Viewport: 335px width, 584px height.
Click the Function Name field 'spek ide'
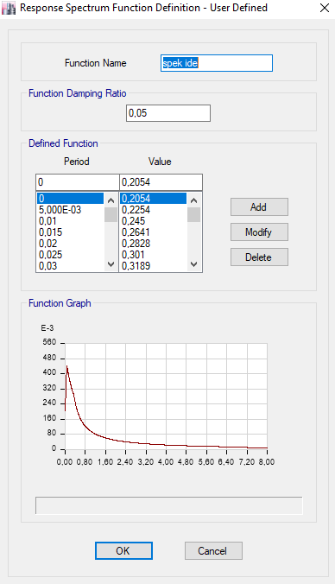(x=217, y=63)
